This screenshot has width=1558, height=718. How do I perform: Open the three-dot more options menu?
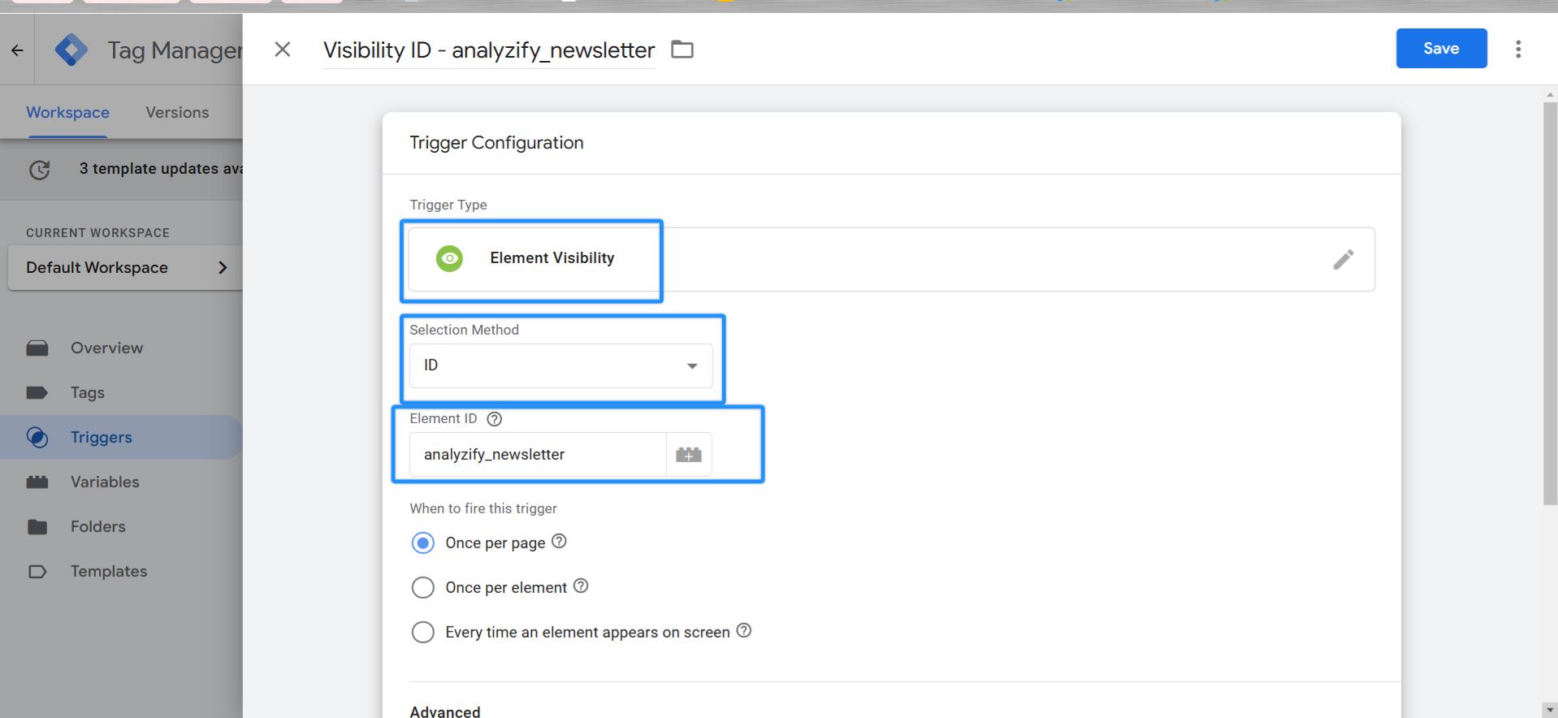point(1518,49)
